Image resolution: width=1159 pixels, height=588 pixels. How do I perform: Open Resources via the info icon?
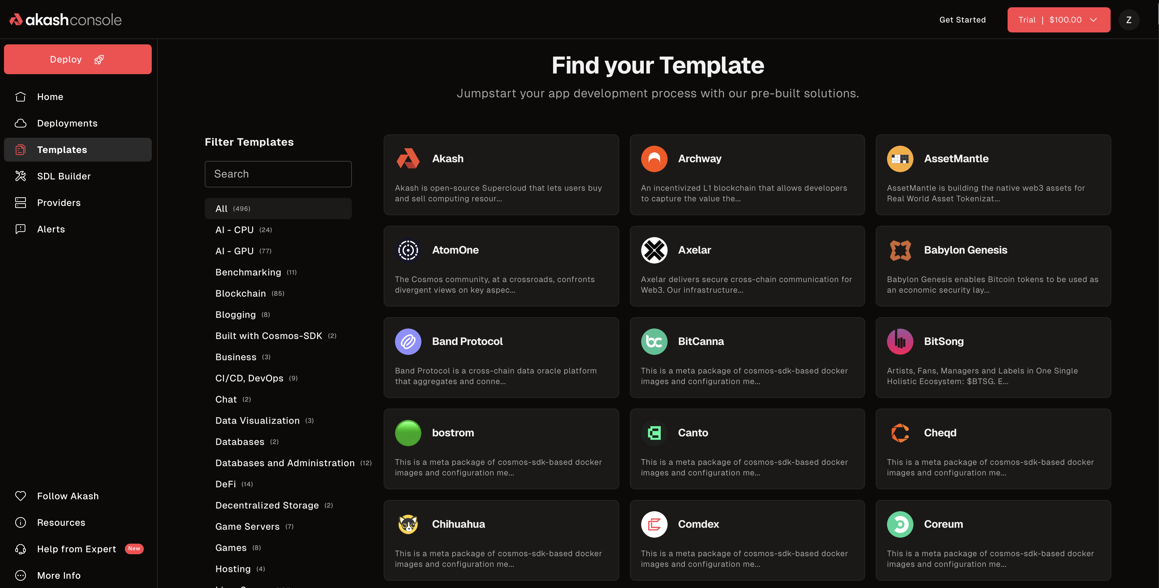21,522
